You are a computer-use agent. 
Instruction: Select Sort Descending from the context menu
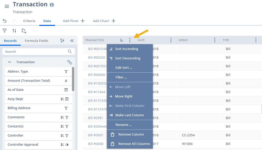point(128,58)
